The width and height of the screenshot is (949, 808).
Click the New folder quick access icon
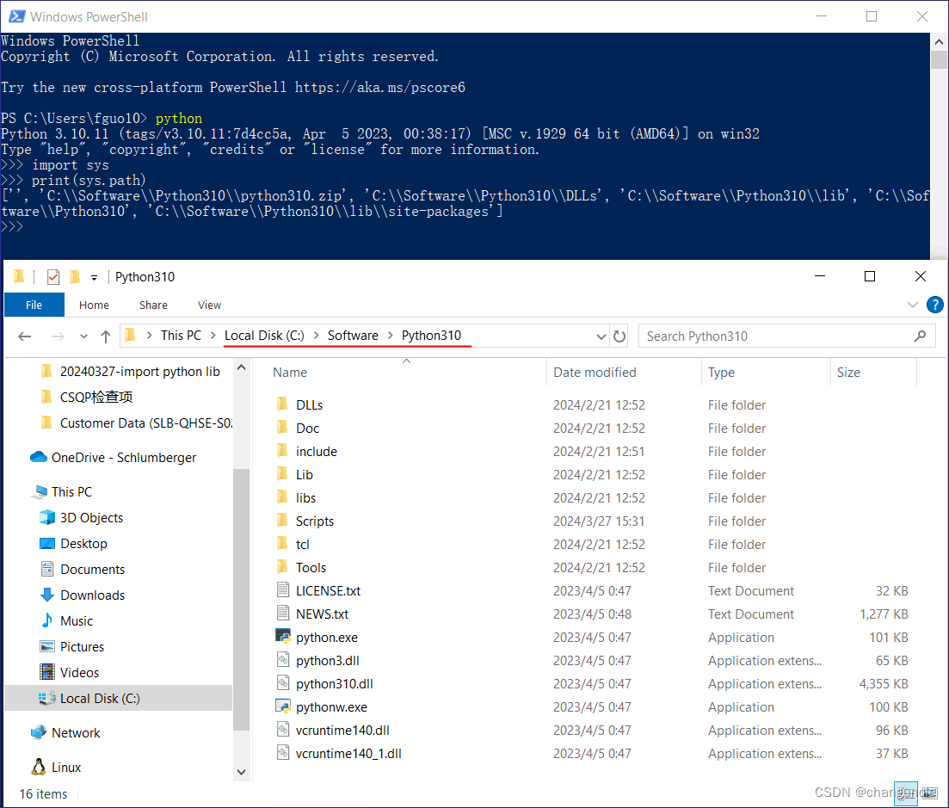[75, 276]
